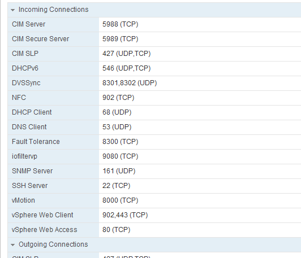This screenshot has width=301, height=258.
Task: Click the vMotion service row
Action: coord(154,201)
